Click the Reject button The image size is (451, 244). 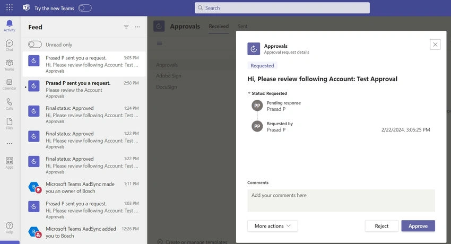tap(381, 226)
